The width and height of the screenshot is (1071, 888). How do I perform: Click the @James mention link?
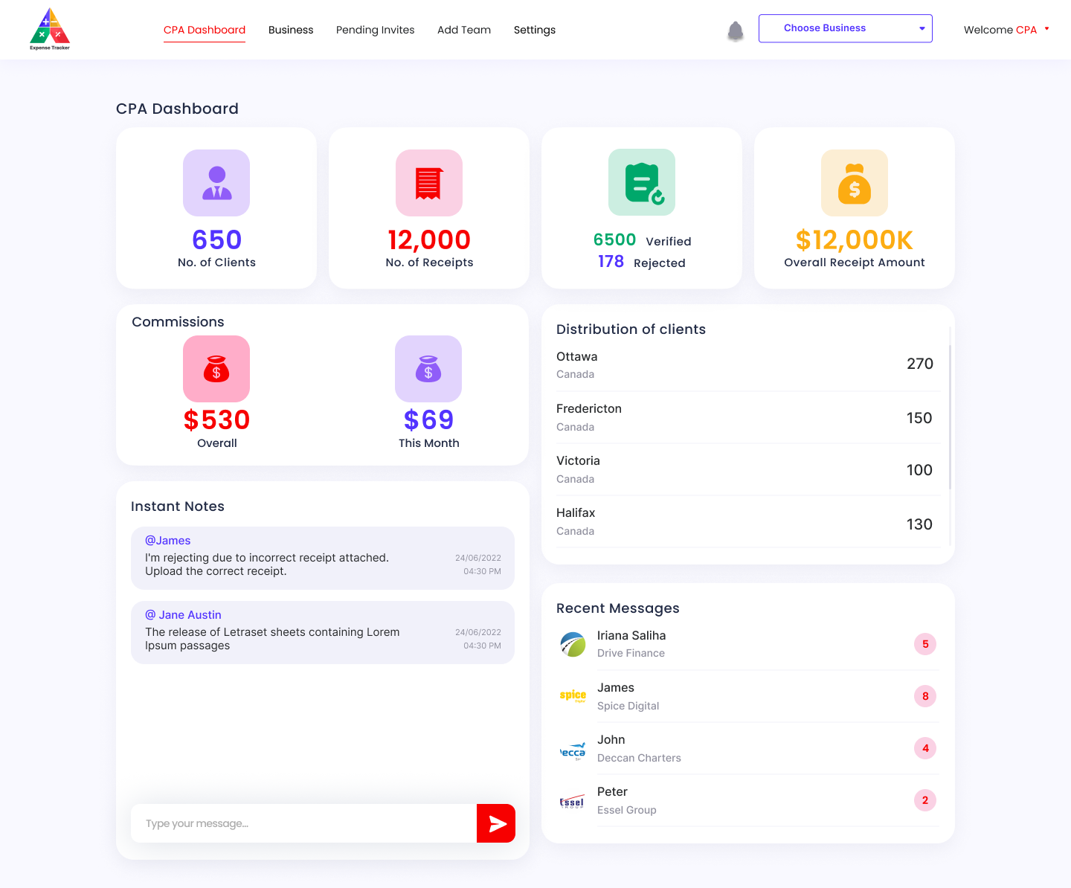pos(167,540)
